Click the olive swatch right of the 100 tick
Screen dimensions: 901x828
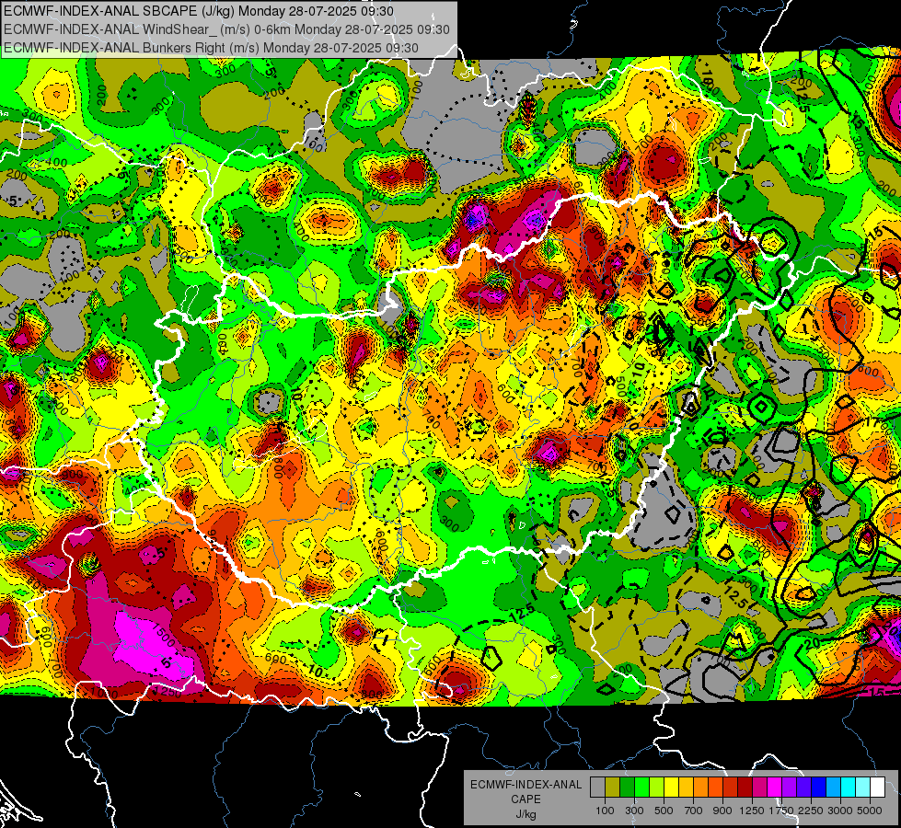(613, 787)
